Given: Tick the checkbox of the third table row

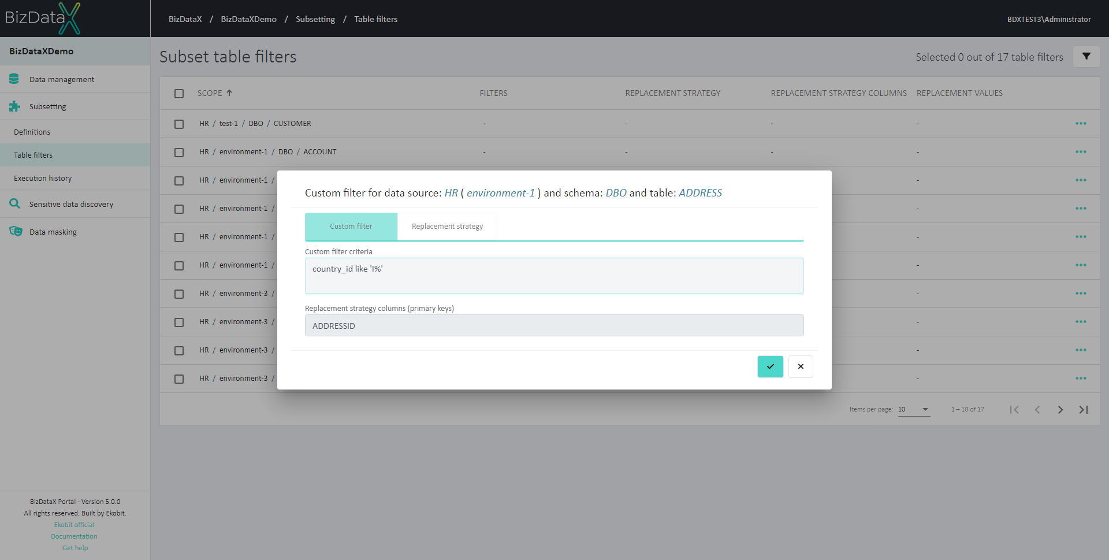Looking at the screenshot, I should tap(179, 181).
